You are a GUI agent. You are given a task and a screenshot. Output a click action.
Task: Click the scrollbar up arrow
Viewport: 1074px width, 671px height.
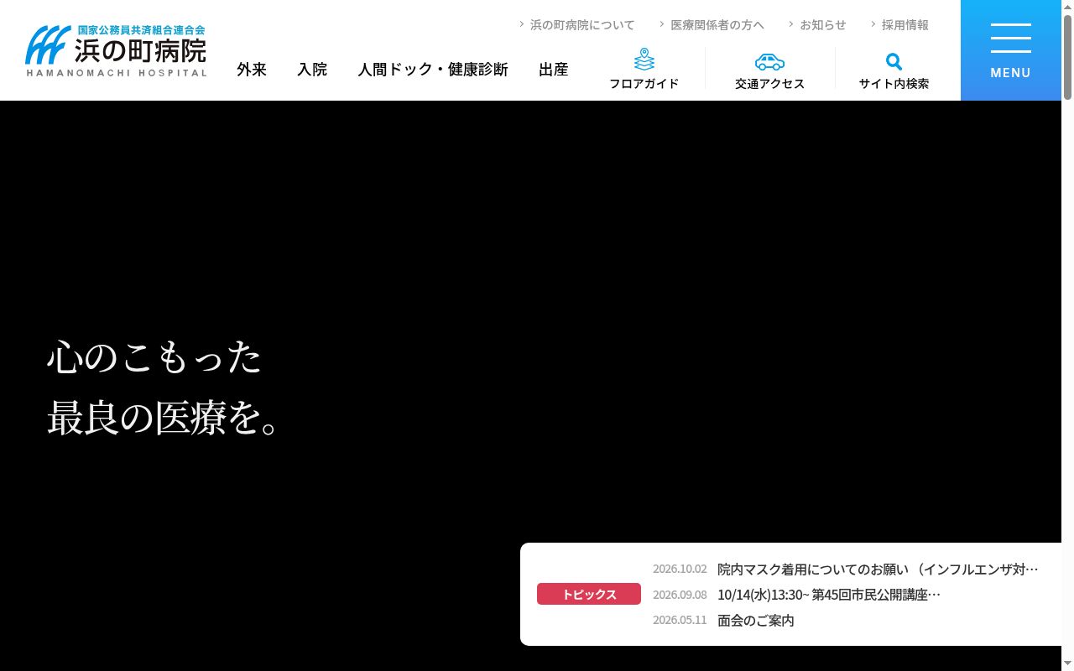(x=1067, y=7)
